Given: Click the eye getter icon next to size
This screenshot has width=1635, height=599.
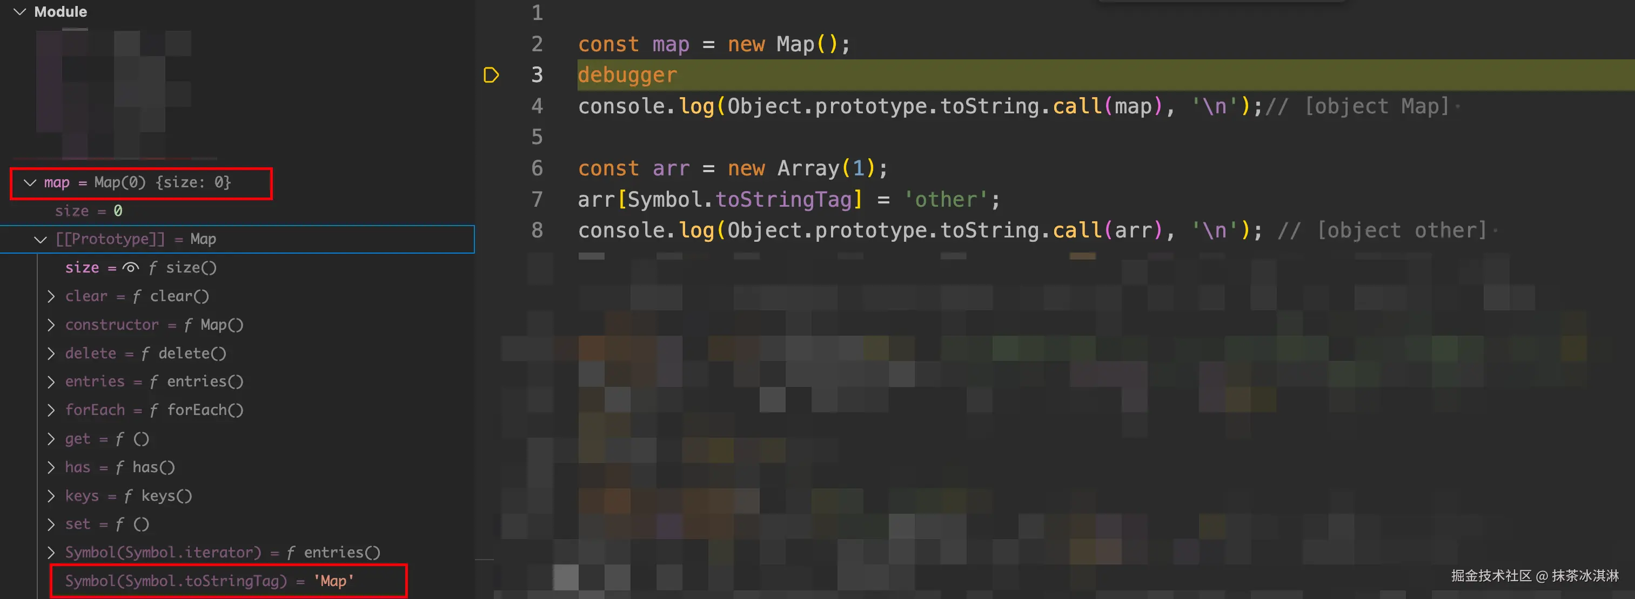Looking at the screenshot, I should coord(130,268).
